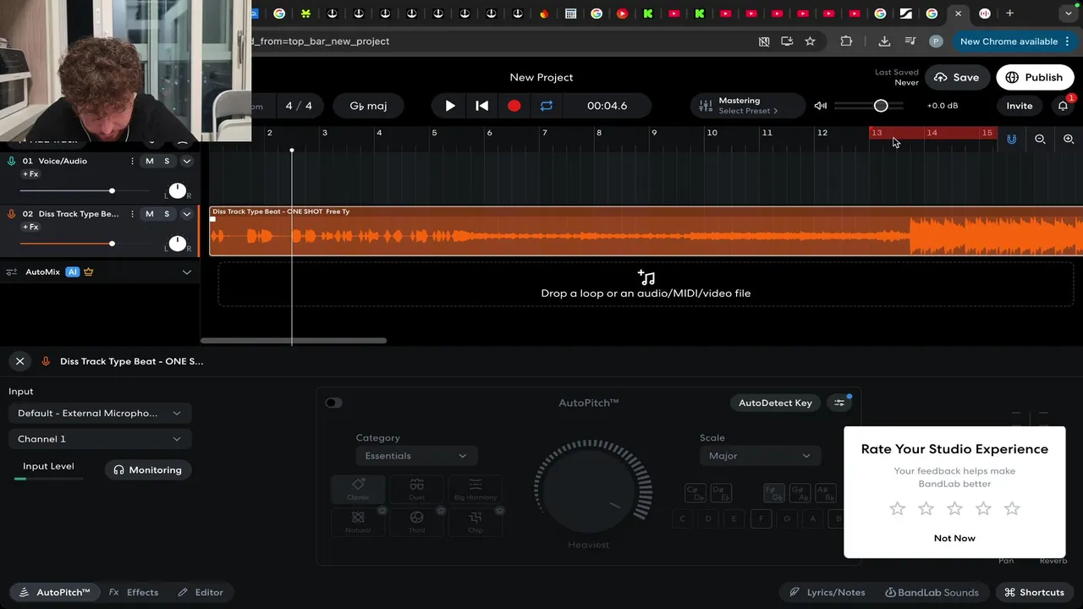Start recording with the red record button
1083x609 pixels.
(x=514, y=106)
